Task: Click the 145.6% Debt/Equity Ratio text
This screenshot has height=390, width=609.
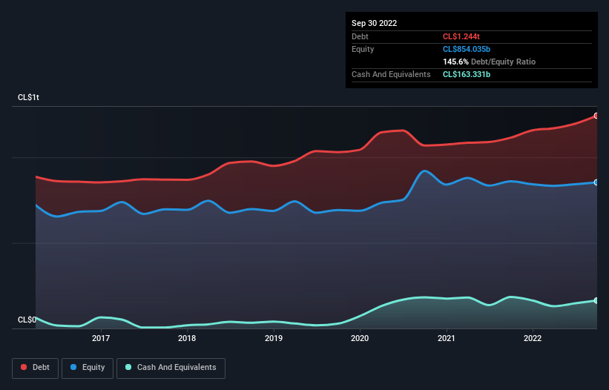Action: click(489, 62)
